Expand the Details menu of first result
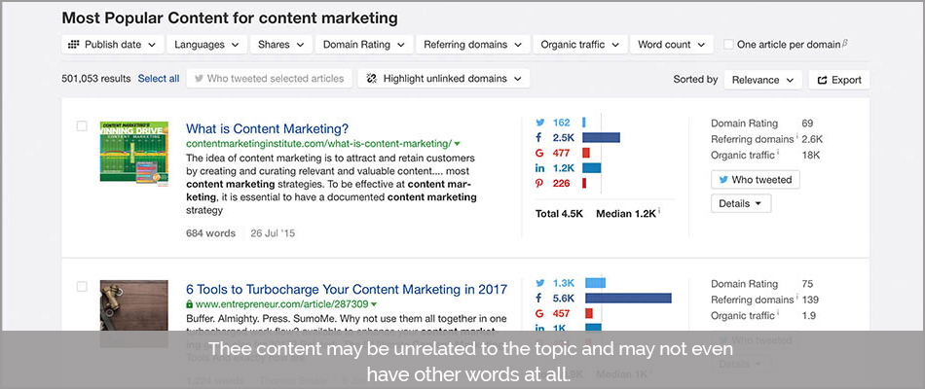The width and height of the screenshot is (925, 389). pos(741,203)
